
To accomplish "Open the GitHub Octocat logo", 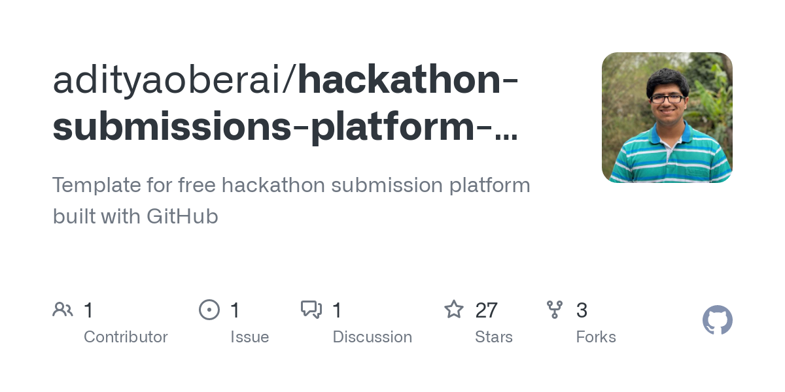I will pyautogui.click(x=718, y=320).
